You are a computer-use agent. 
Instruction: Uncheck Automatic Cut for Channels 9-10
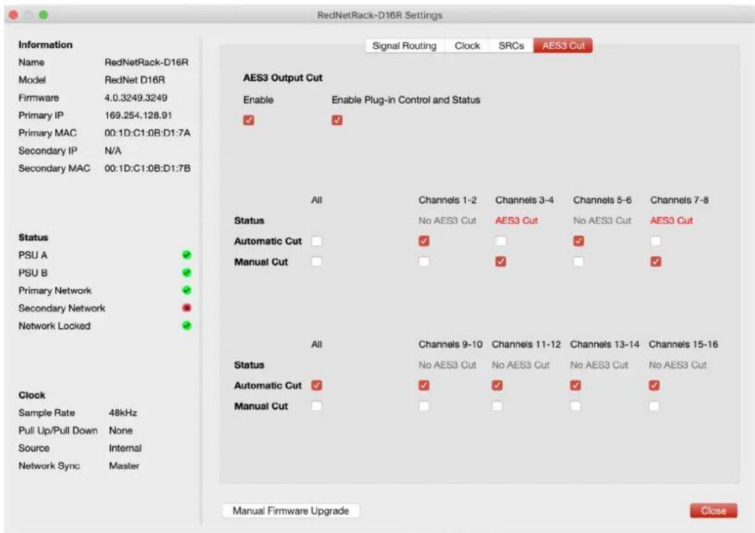coord(424,386)
